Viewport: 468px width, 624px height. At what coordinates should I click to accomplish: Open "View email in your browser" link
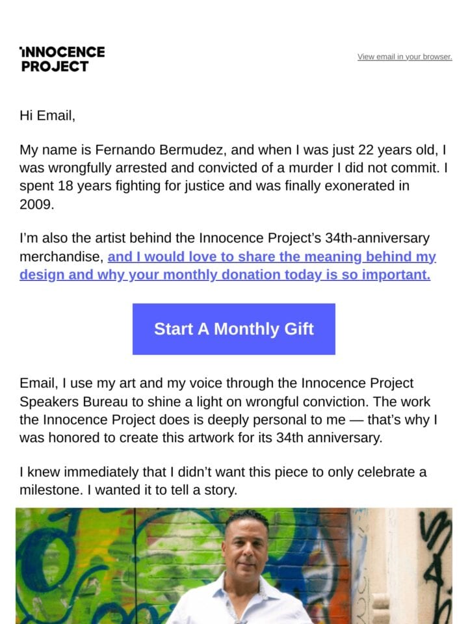click(404, 57)
